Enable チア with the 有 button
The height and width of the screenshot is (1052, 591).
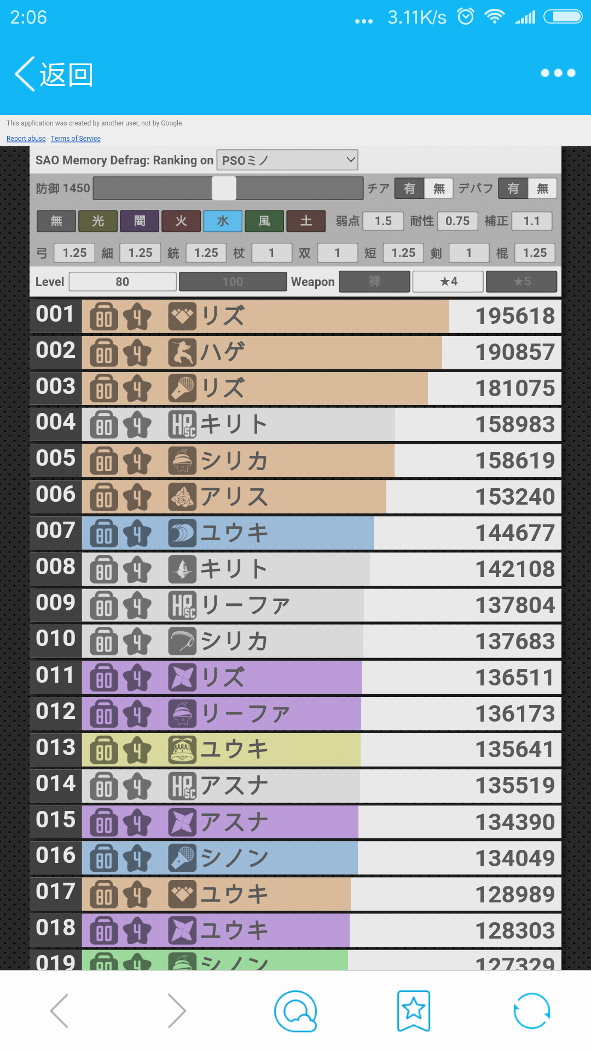[409, 188]
